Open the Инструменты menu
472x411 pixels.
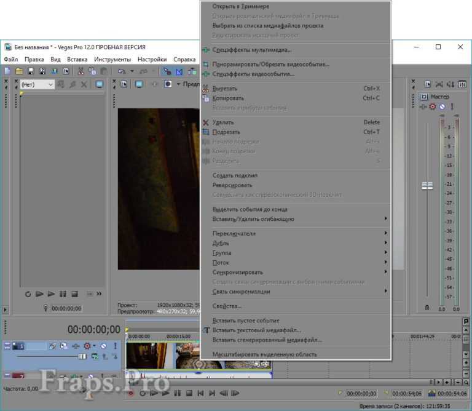[112, 59]
